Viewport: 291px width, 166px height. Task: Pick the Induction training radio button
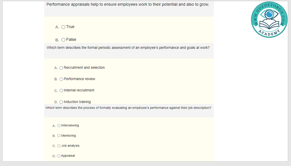click(61, 102)
